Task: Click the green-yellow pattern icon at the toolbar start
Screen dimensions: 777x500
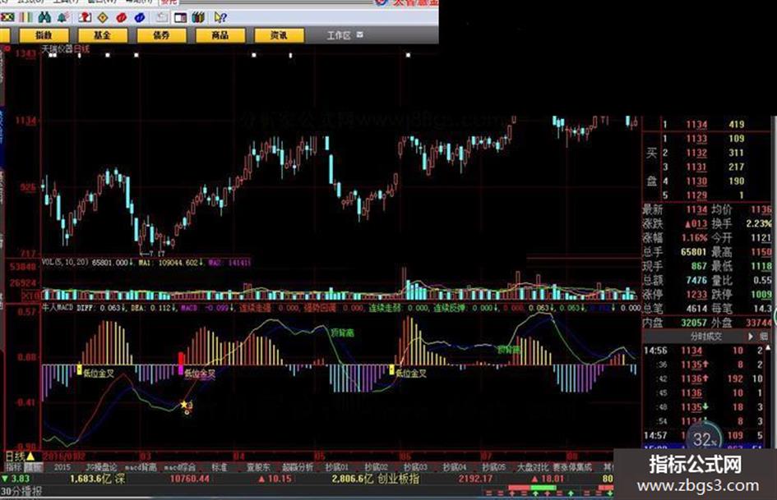Action: pos(7,17)
